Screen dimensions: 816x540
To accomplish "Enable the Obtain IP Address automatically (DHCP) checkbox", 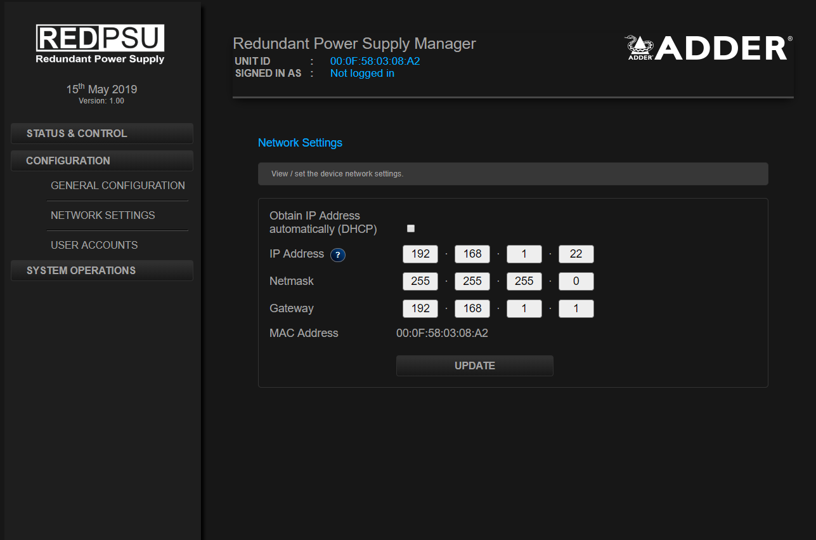I will click(x=411, y=228).
